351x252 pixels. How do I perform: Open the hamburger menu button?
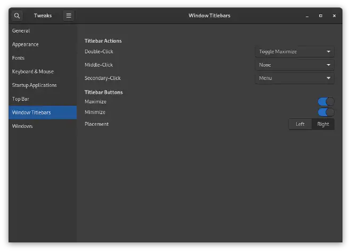pos(69,15)
